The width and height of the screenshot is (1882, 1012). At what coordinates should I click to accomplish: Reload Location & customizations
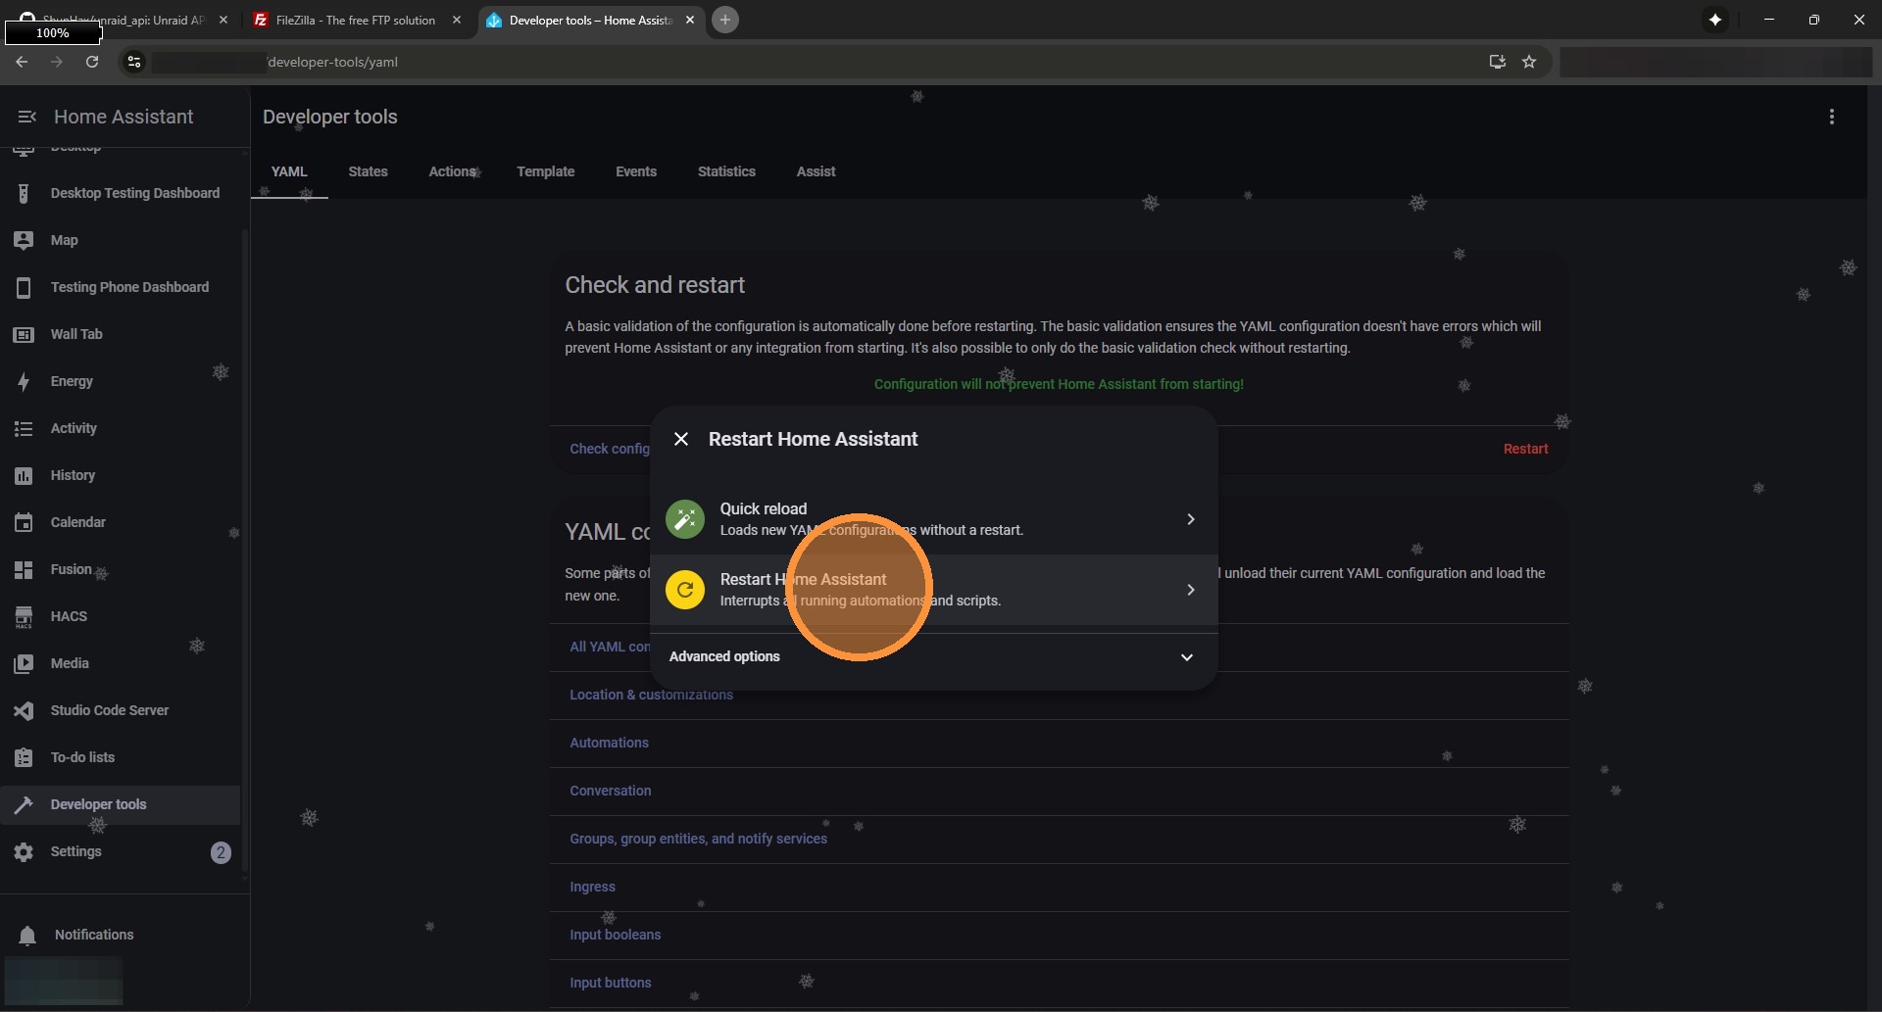(x=652, y=695)
